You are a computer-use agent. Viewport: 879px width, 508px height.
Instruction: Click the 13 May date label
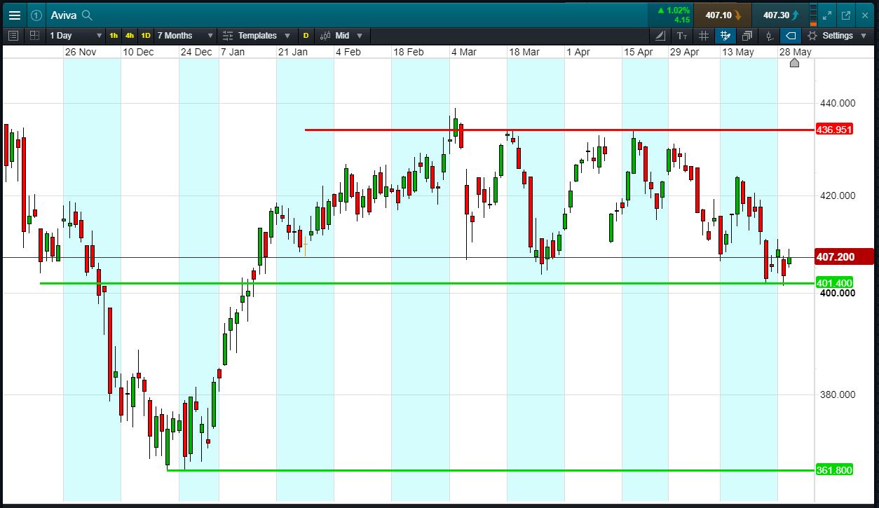(x=738, y=52)
